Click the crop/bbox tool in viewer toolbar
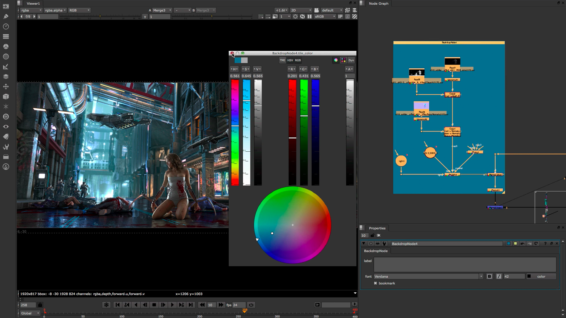 [261, 16]
